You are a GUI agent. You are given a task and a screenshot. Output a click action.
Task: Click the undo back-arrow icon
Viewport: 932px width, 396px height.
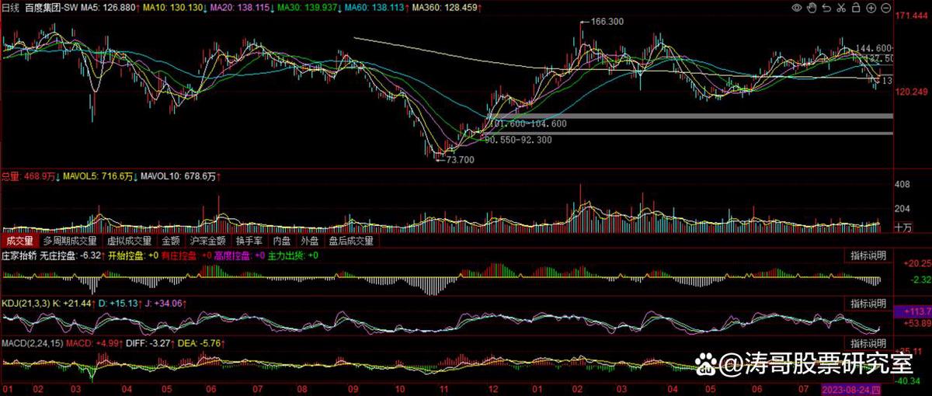(826, 8)
